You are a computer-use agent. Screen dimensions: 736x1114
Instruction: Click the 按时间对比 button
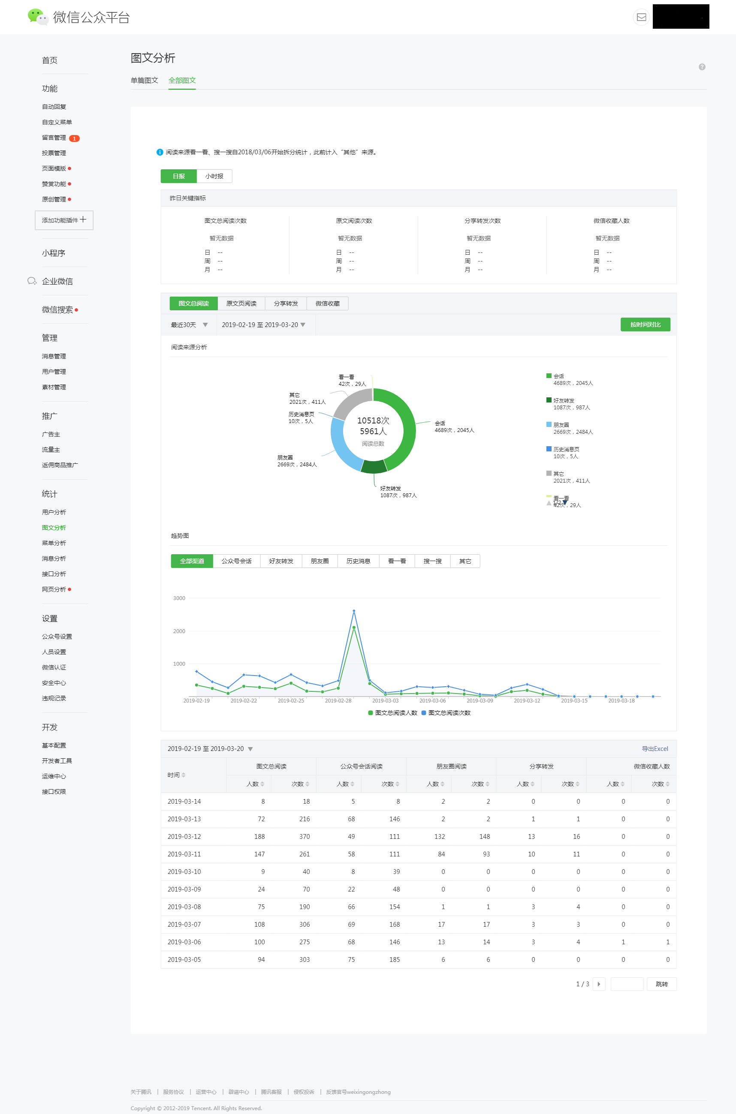click(x=646, y=324)
